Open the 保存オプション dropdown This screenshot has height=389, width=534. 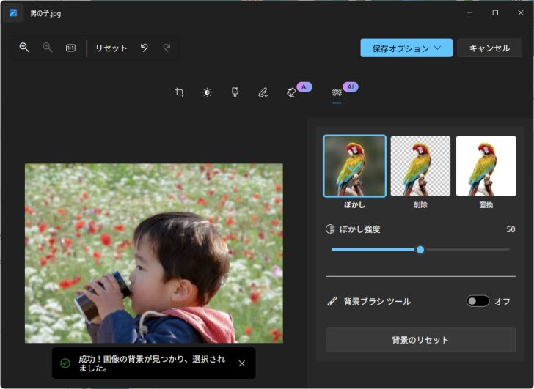point(406,48)
